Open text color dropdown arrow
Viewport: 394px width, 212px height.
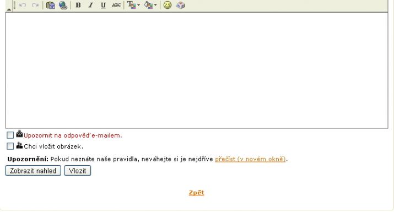(138, 5)
